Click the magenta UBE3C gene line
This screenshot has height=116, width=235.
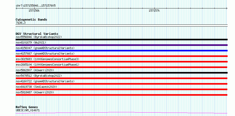coord(121,112)
